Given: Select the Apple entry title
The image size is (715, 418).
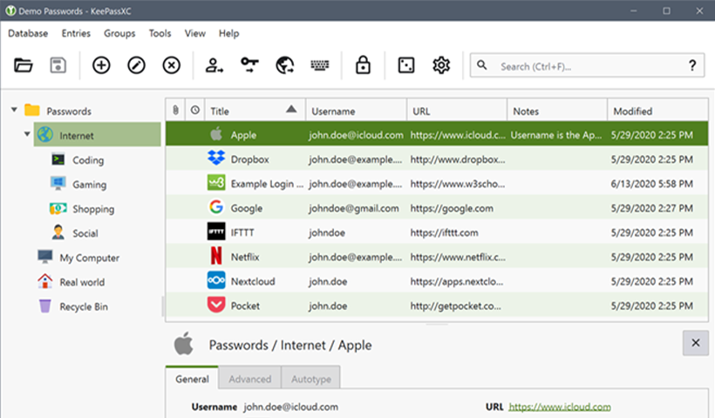Looking at the screenshot, I should (243, 135).
